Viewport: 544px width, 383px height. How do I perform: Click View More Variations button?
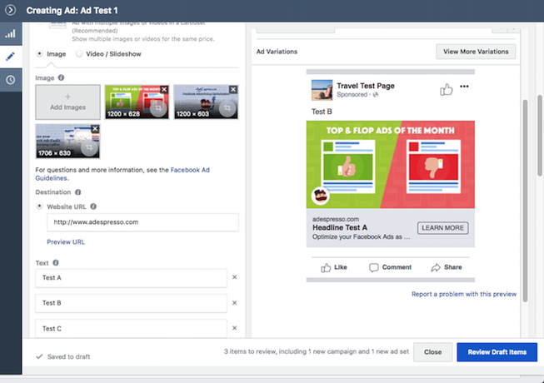pyautogui.click(x=476, y=52)
